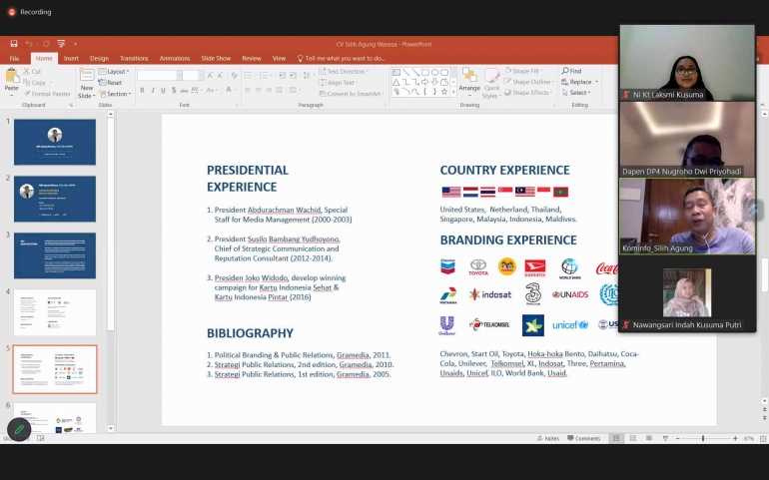Click the Copy button
The width and height of the screenshot is (769, 480).
point(37,83)
